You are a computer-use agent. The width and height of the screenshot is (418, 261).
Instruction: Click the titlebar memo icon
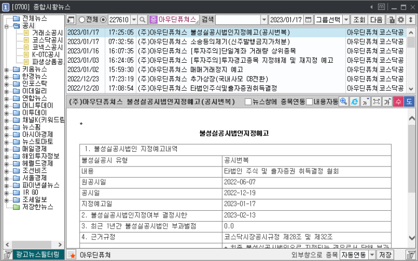click(x=381, y=7)
